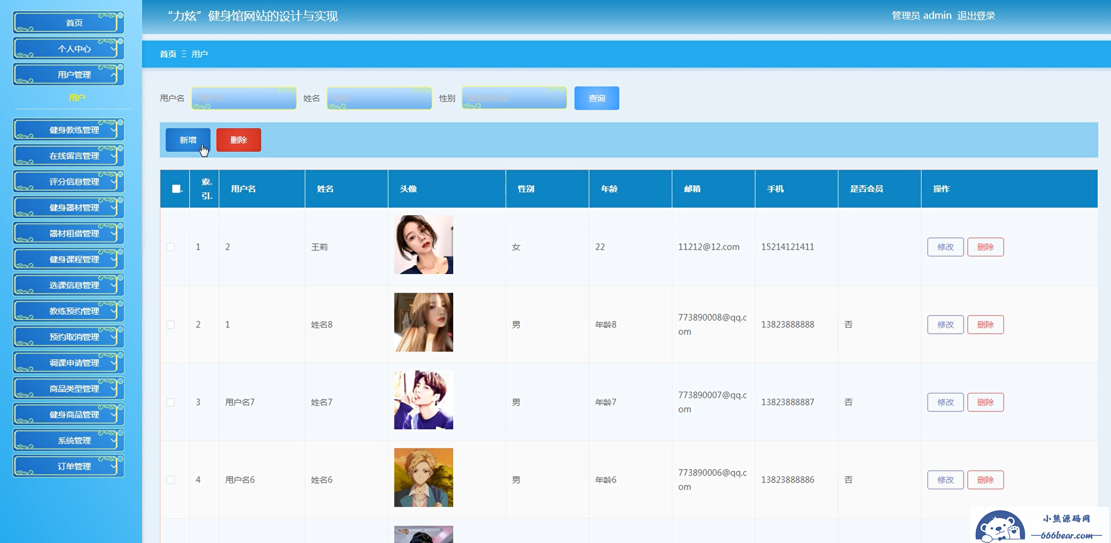Open 姓名8's avatar image
Viewport: 1111px width, 543px height.
pyautogui.click(x=423, y=322)
